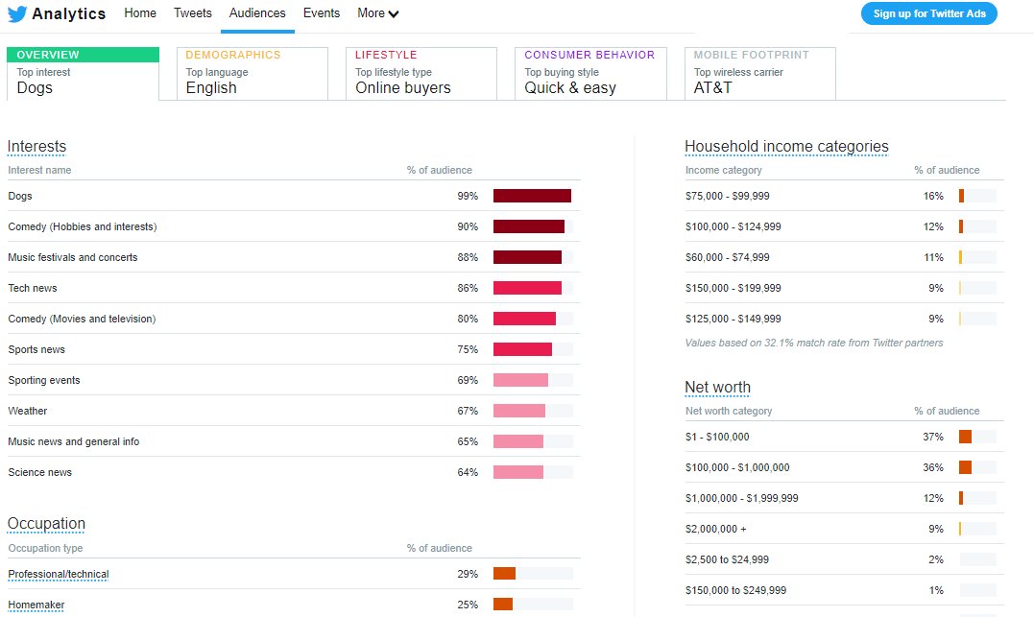Open the More dropdown menu
This screenshot has height=617, width=1034.
point(378,13)
